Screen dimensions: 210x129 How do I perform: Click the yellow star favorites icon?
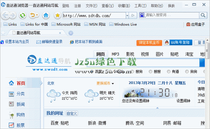(x=57, y=15)
